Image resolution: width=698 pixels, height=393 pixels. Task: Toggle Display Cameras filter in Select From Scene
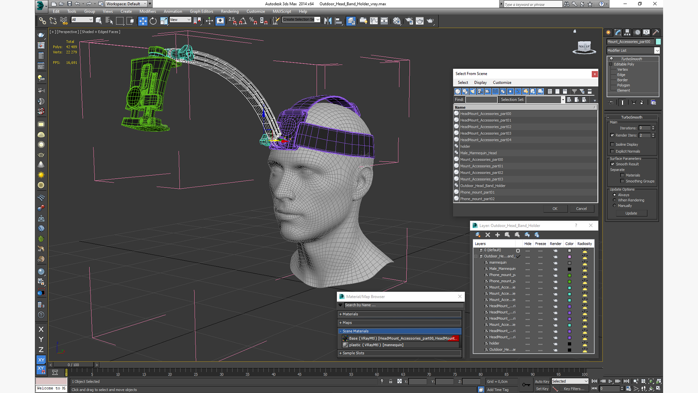point(480,91)
